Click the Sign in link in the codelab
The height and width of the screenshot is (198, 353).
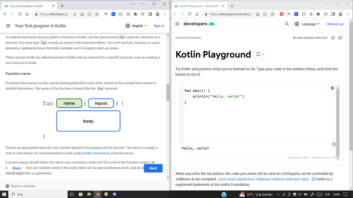(159, 26)
